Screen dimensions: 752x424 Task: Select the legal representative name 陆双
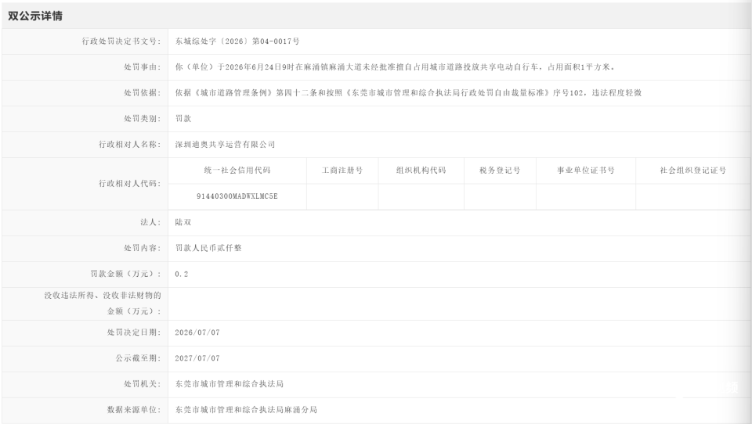click(183, 222)
